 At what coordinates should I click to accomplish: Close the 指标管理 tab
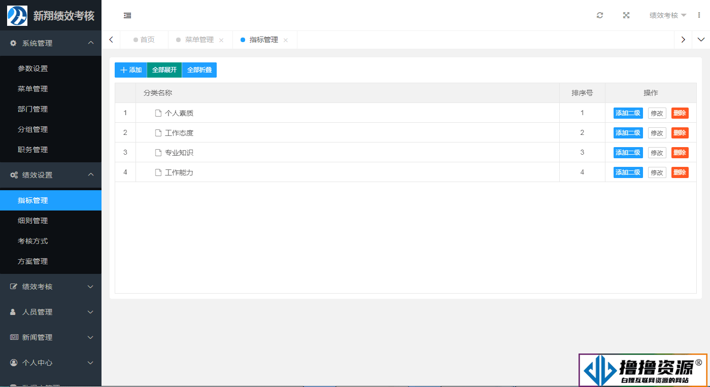tap(286, 40)
